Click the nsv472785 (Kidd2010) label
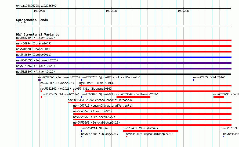Viewport: 239px width, 147px height. (x=209, y=77)
